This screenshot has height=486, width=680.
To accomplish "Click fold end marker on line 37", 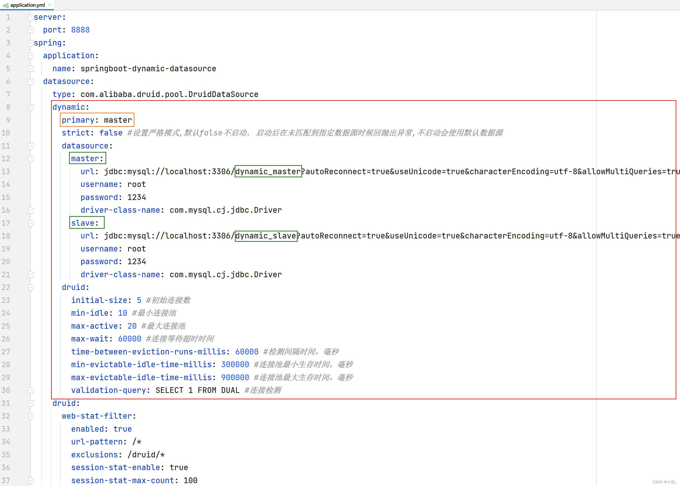I will coord(30,480).
